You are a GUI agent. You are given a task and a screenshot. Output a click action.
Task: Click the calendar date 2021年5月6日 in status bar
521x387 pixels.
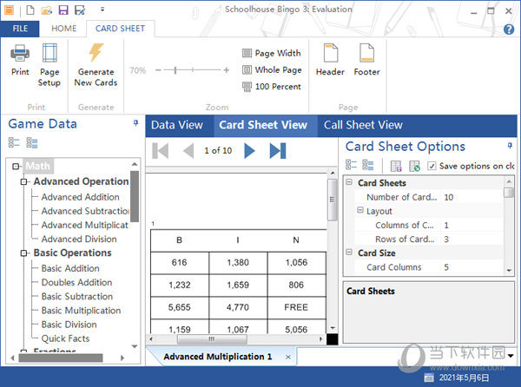coord(464,377)
